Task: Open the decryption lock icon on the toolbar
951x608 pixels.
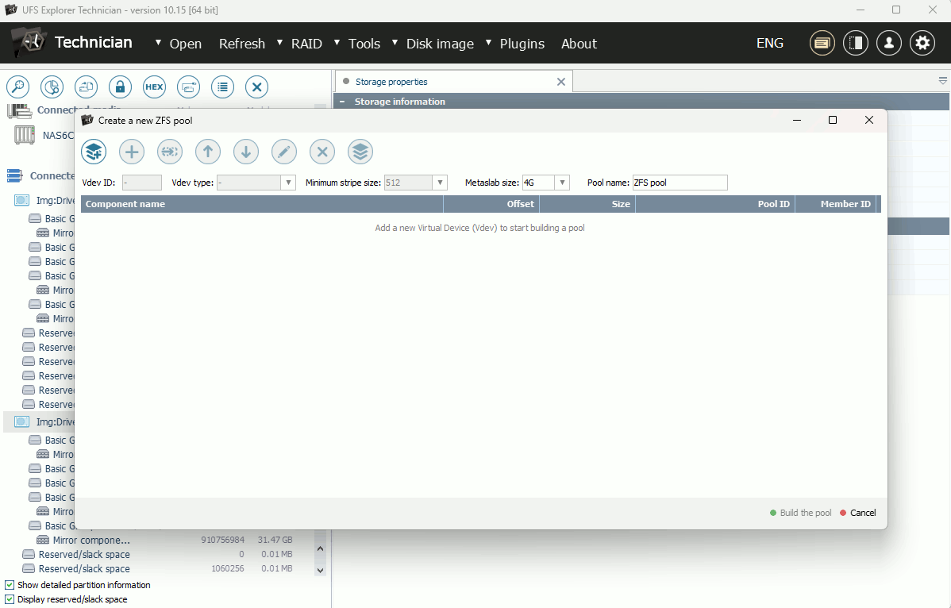Action: coord(120,87)
